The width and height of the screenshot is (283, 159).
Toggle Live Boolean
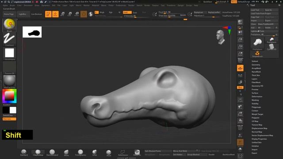[x=37, y=14]
